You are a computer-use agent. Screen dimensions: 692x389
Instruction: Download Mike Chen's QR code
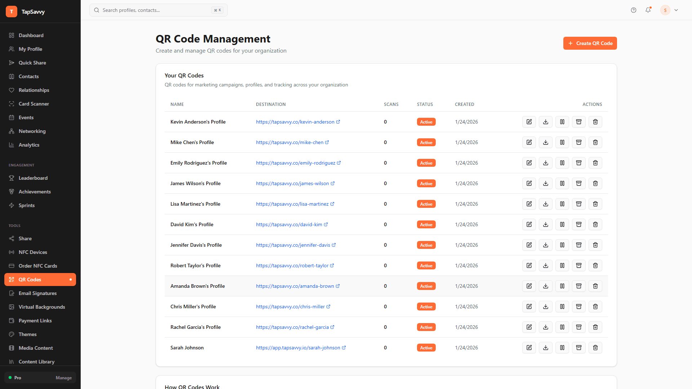point(545,142)
